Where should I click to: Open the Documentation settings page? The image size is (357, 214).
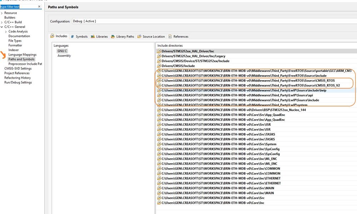tap(19, 36)
